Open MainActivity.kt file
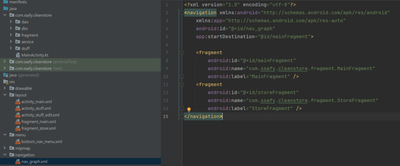The width and height of the screenshot is (400, 166). pos(35,55)
